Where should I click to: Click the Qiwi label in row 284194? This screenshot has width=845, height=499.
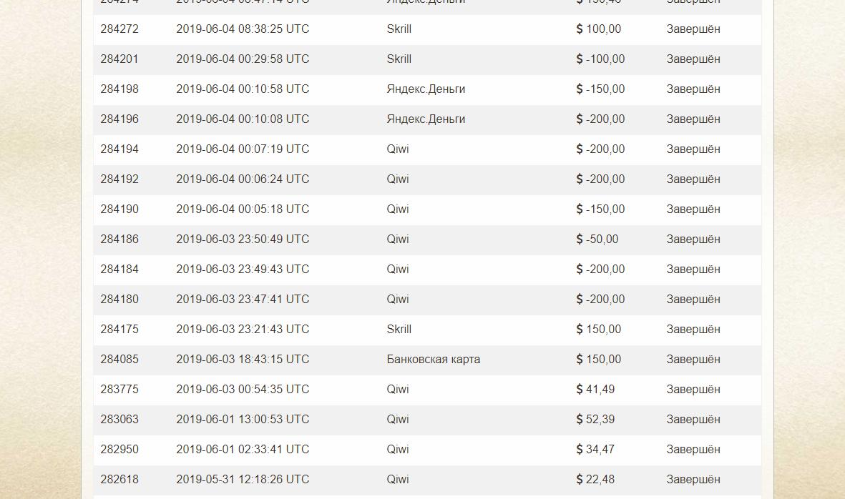point(398,149)
